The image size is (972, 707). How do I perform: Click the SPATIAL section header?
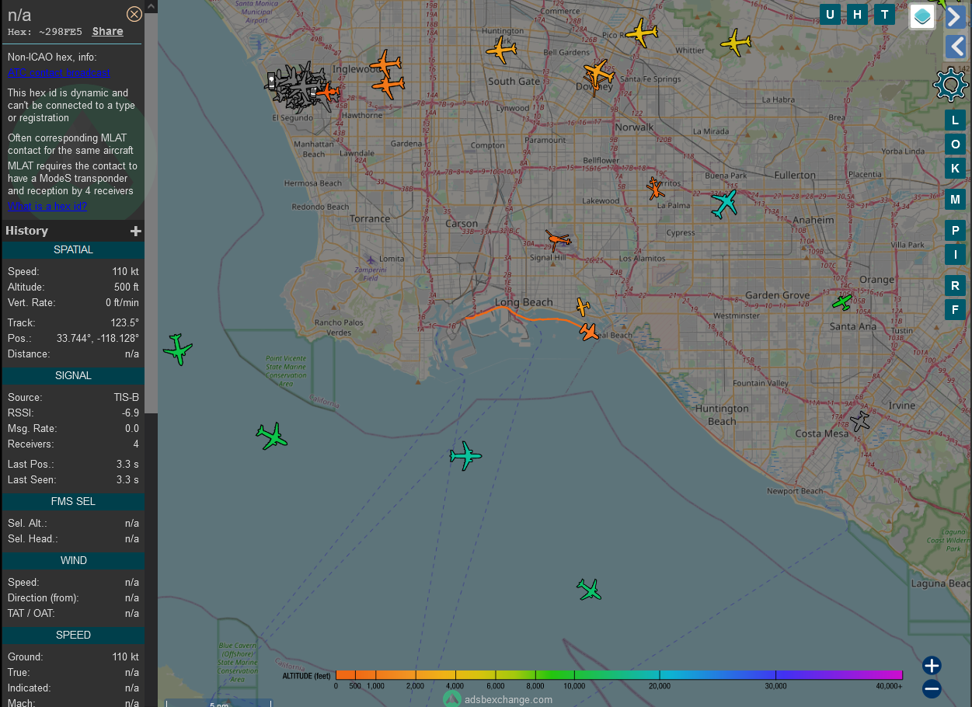click(x=73, y=250)
